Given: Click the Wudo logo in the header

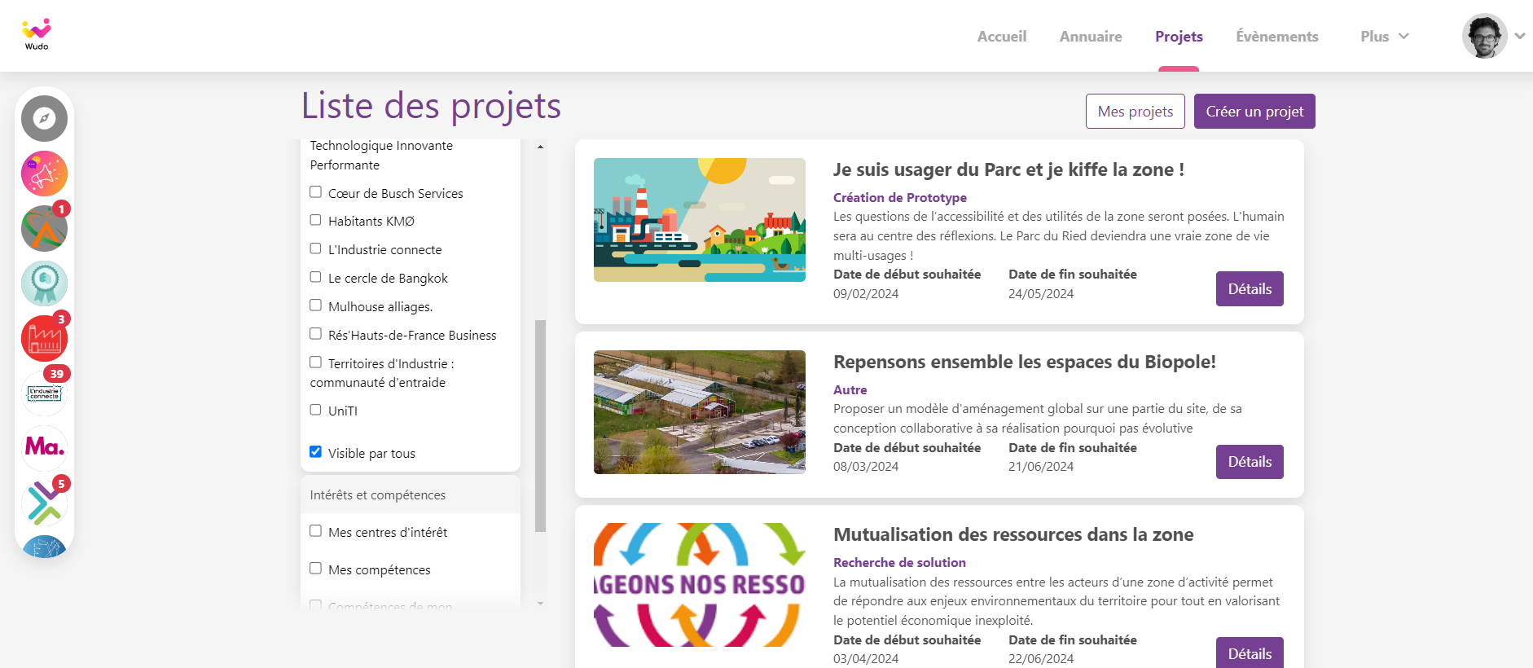Looking at the screenshot, I should tap(36, 34).
